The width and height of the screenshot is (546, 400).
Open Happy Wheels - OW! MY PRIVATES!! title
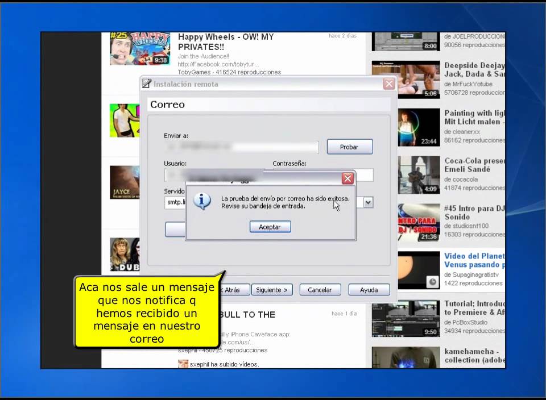tap(226, 41)
